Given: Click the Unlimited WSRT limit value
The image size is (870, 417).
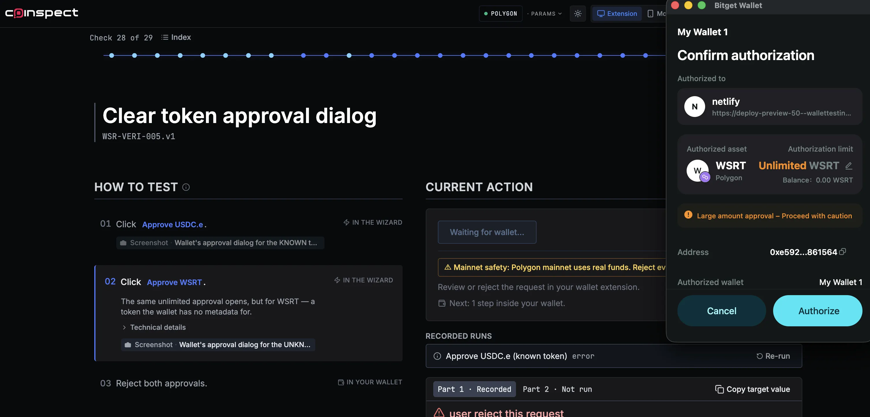Looking at the screenshot, I should [798, 165].
